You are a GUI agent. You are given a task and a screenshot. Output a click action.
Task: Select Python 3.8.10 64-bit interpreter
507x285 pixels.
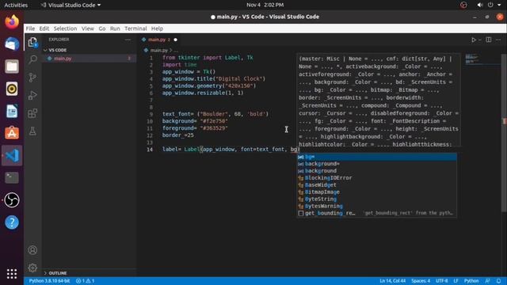tap(49, 281)
